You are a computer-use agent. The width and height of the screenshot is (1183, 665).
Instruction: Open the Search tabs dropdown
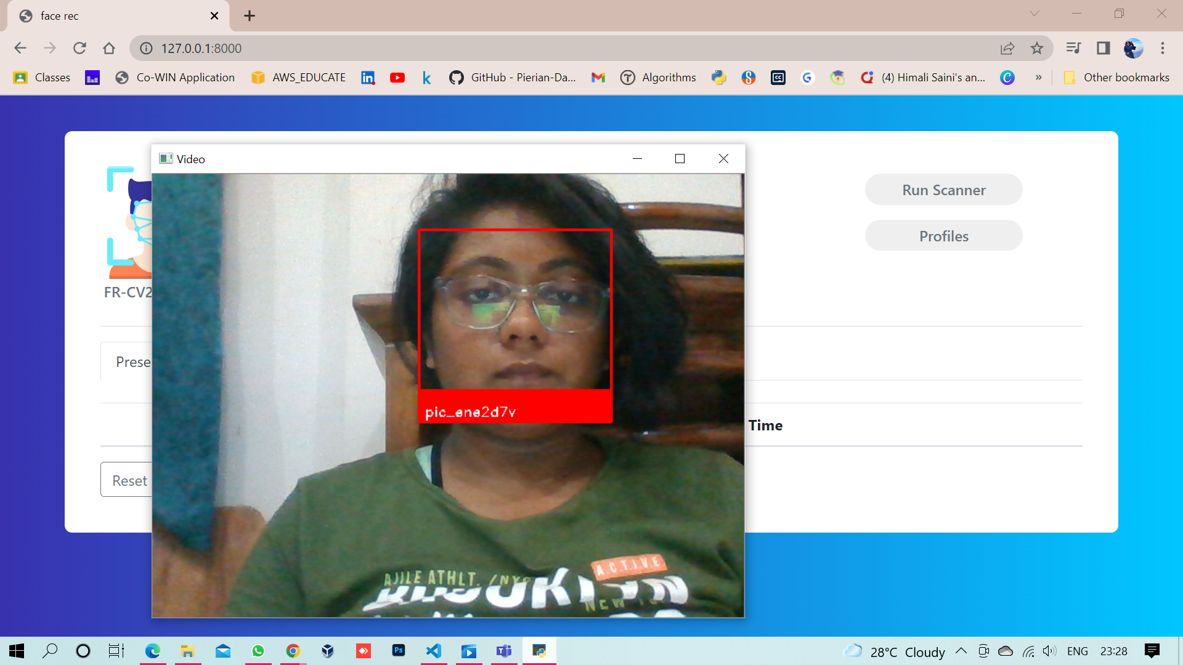(1034, 13)
